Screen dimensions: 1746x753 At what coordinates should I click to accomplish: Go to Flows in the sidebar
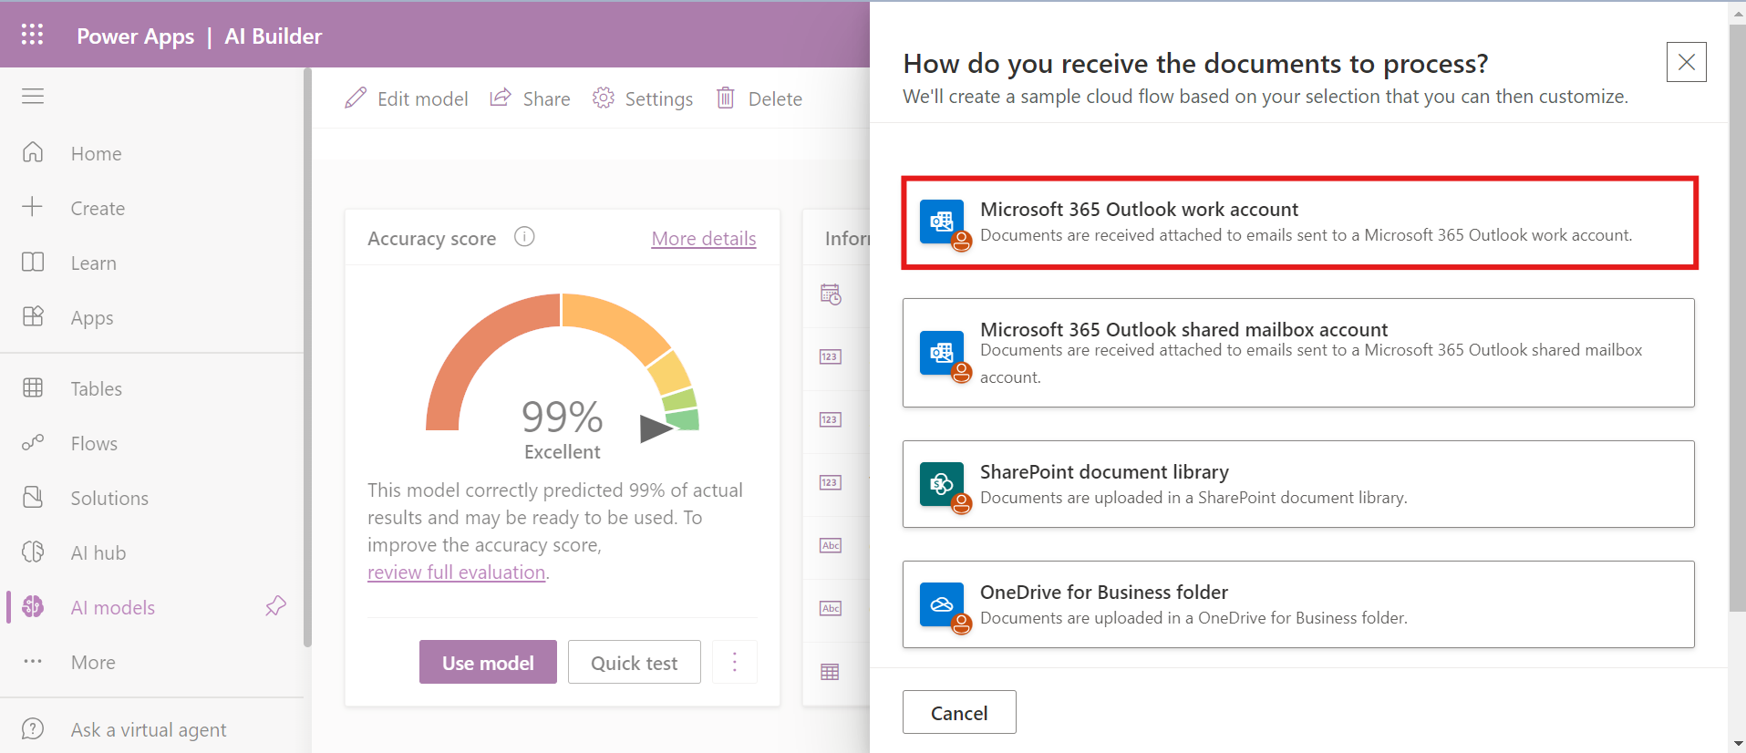pos(94,444)
